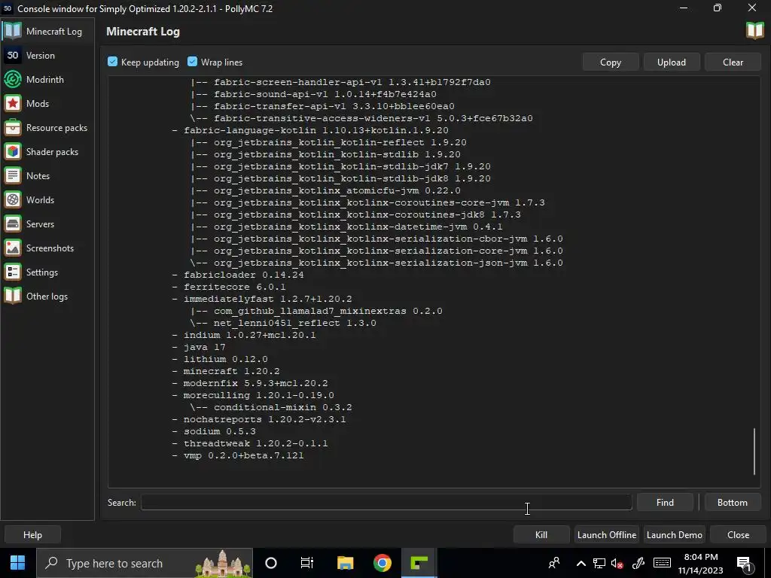Click the Launch Offline button
This screenshot has height=578, width=771.
coord(606,535)
